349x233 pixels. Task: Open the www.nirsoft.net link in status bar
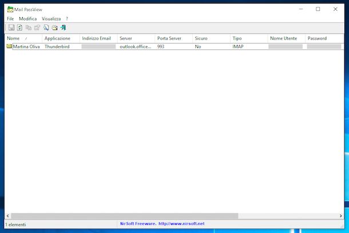[181, 224]
